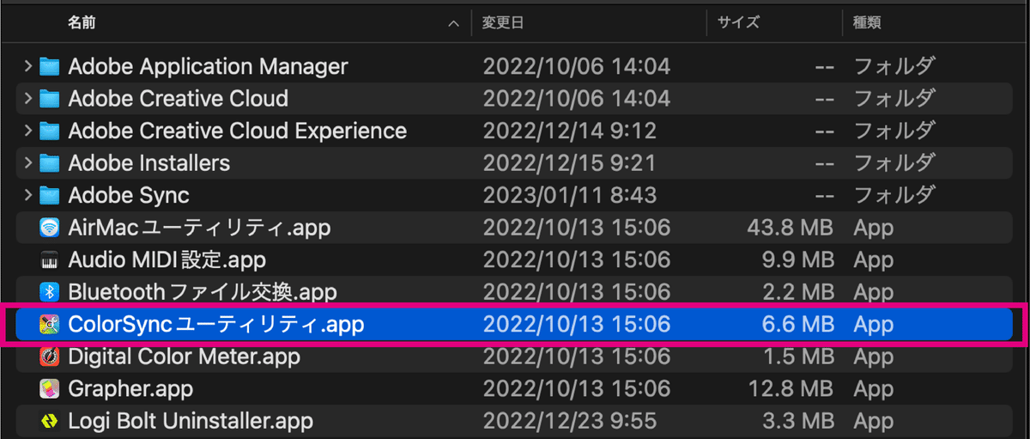Select Digital Color Meter.app file name
Viewport: 1030px width, 439px height.
pyautogui.click(x=184, y=357)
